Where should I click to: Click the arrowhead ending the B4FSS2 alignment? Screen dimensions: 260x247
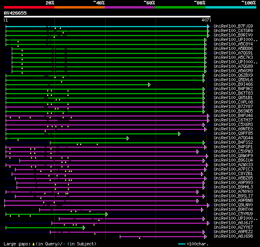[204, 143]
